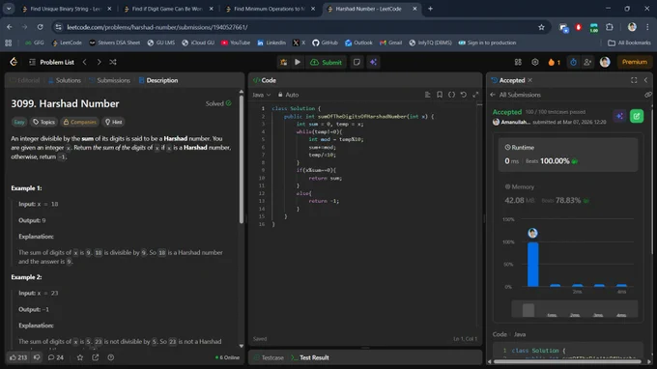Run the code with the play icon
This screenshot has height=369, width=657.
point(298,62)
